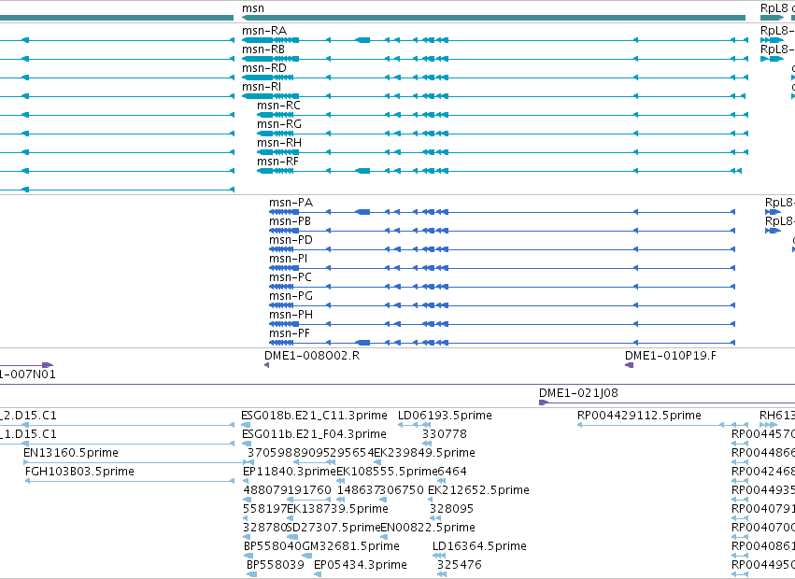Select the EP11840.3prime EST label
Viewport: 795px width, 579px height.
[x=290, y=471]
